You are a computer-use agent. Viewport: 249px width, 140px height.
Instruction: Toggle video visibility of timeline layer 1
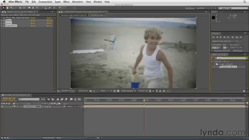click(x=2, y=107)
